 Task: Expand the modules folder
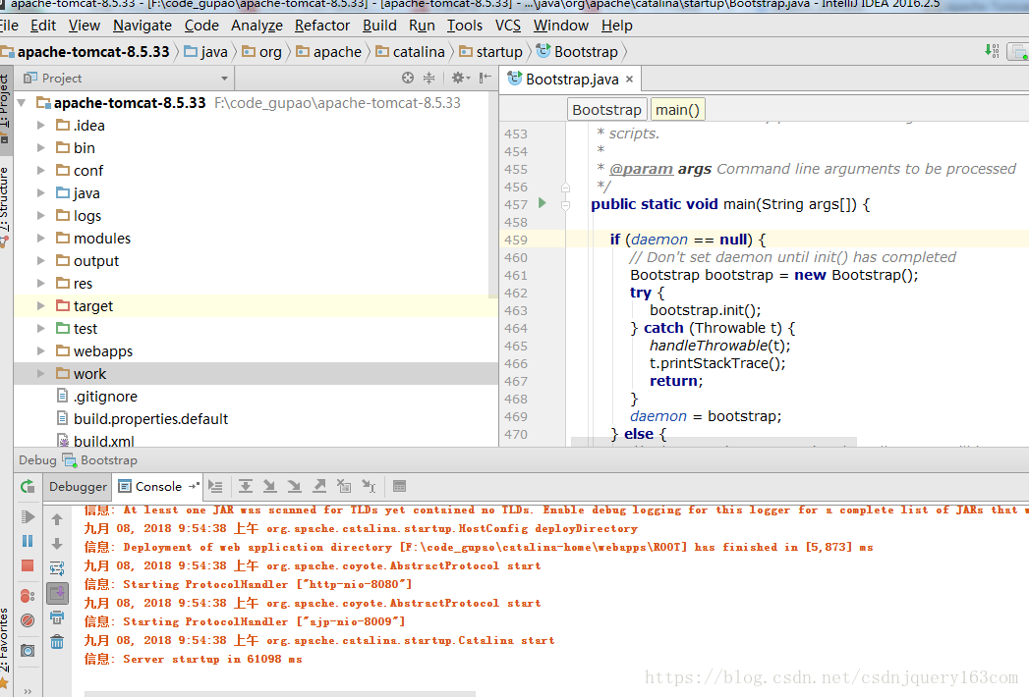(x=41, y=239)
